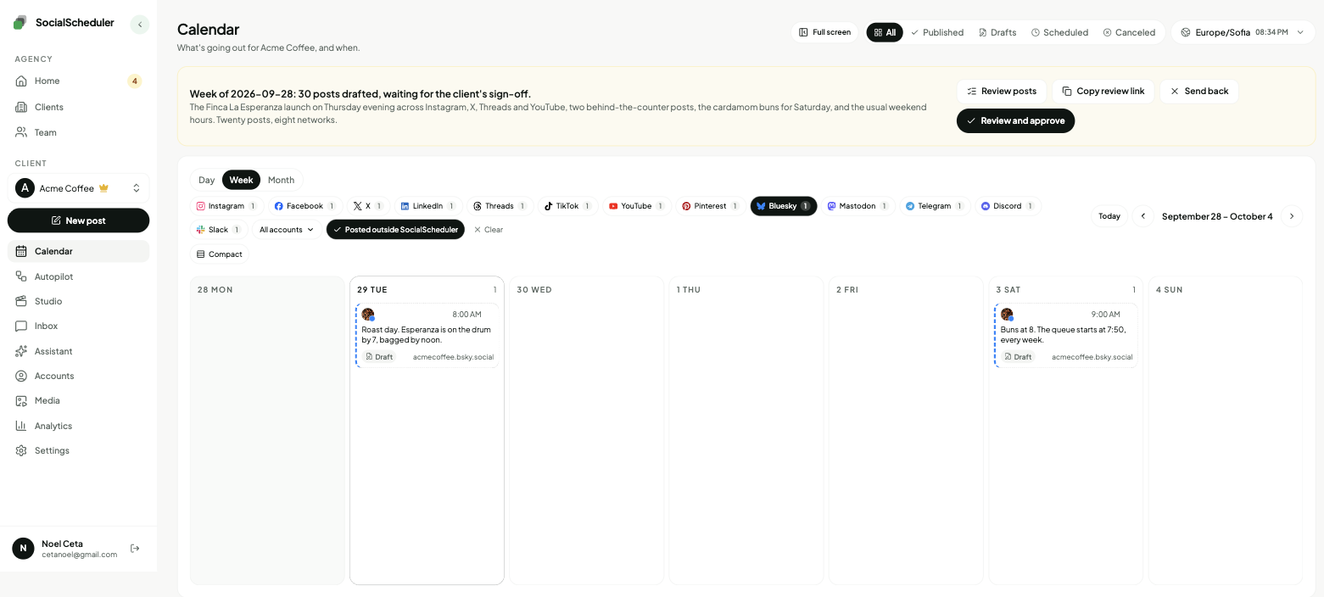The width and height of the screenshot is (1324, 597).
Task: Toggle the Compact view option
Action: (x=220, y=254)
